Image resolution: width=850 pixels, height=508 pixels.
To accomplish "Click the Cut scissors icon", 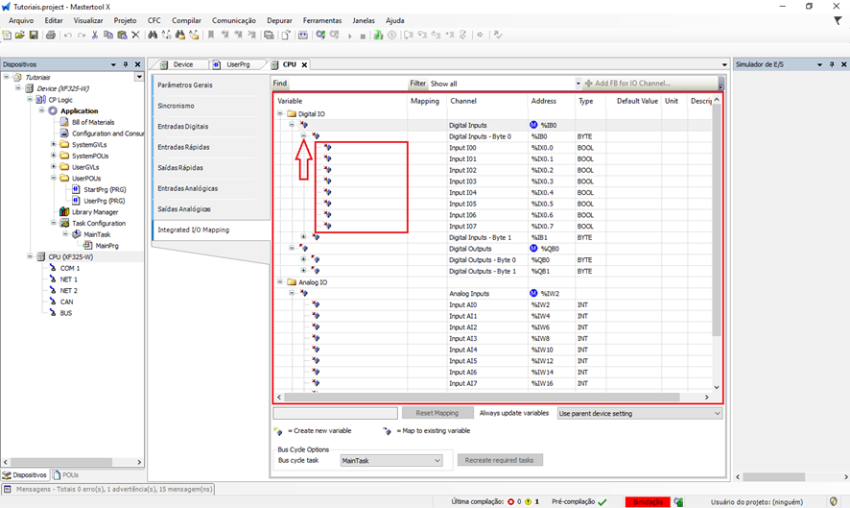I will pyautogui.click(x=94, y=36).
